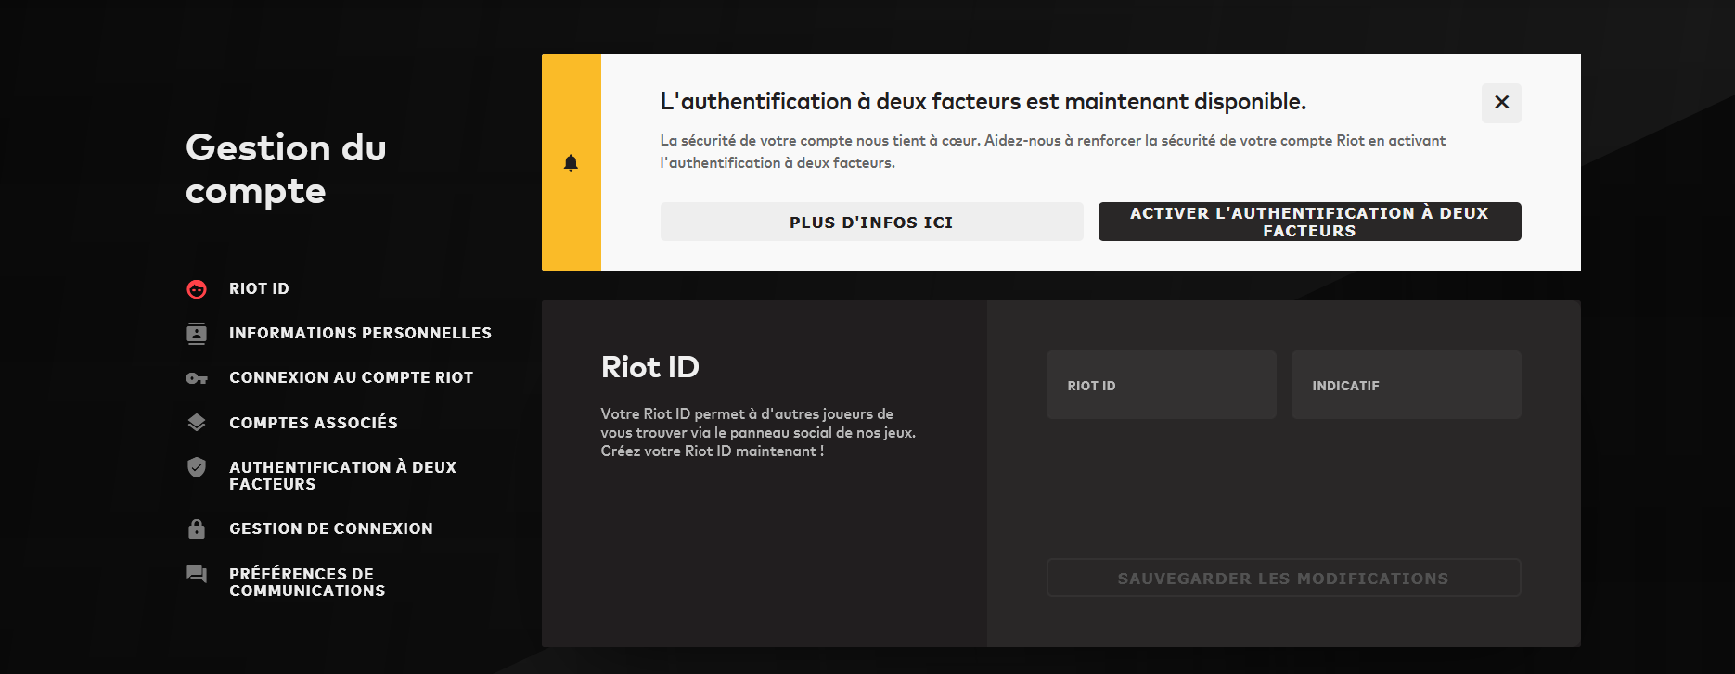The height and width of the screenshot is (674, 1735).
Task: Dismiss the two-factor authentication notification
Action: tap(1501, 103)
